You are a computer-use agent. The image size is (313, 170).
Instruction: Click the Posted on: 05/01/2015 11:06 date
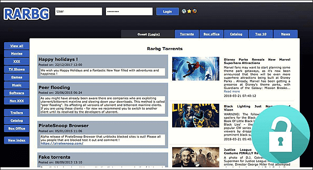tap(60, 131)
